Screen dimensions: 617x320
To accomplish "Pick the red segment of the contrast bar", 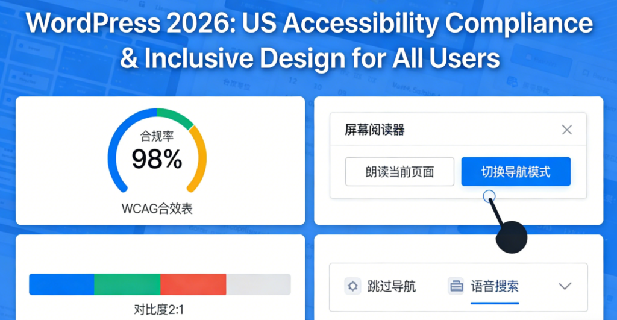I will click(193, 284).
